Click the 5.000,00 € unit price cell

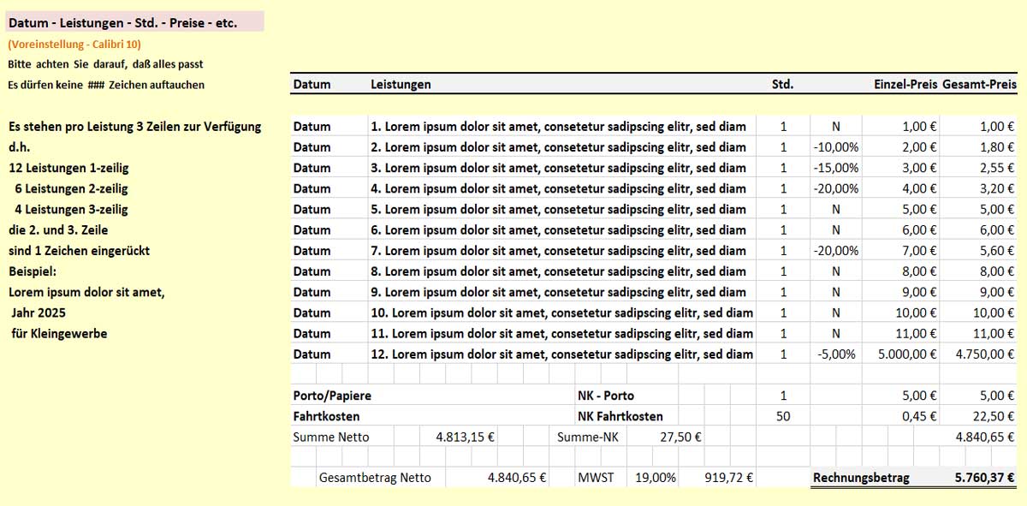point(902,354)
